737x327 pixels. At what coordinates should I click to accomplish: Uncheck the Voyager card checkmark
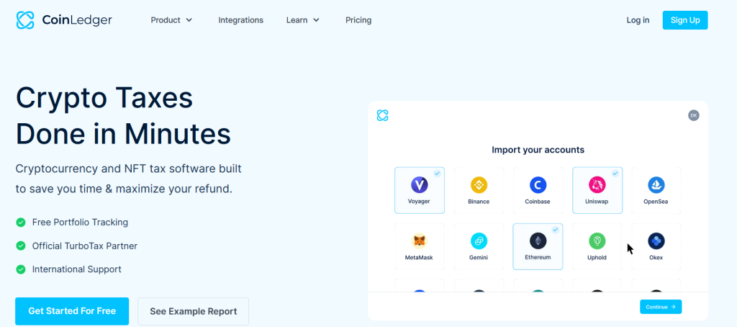click(x=437, y=173)
